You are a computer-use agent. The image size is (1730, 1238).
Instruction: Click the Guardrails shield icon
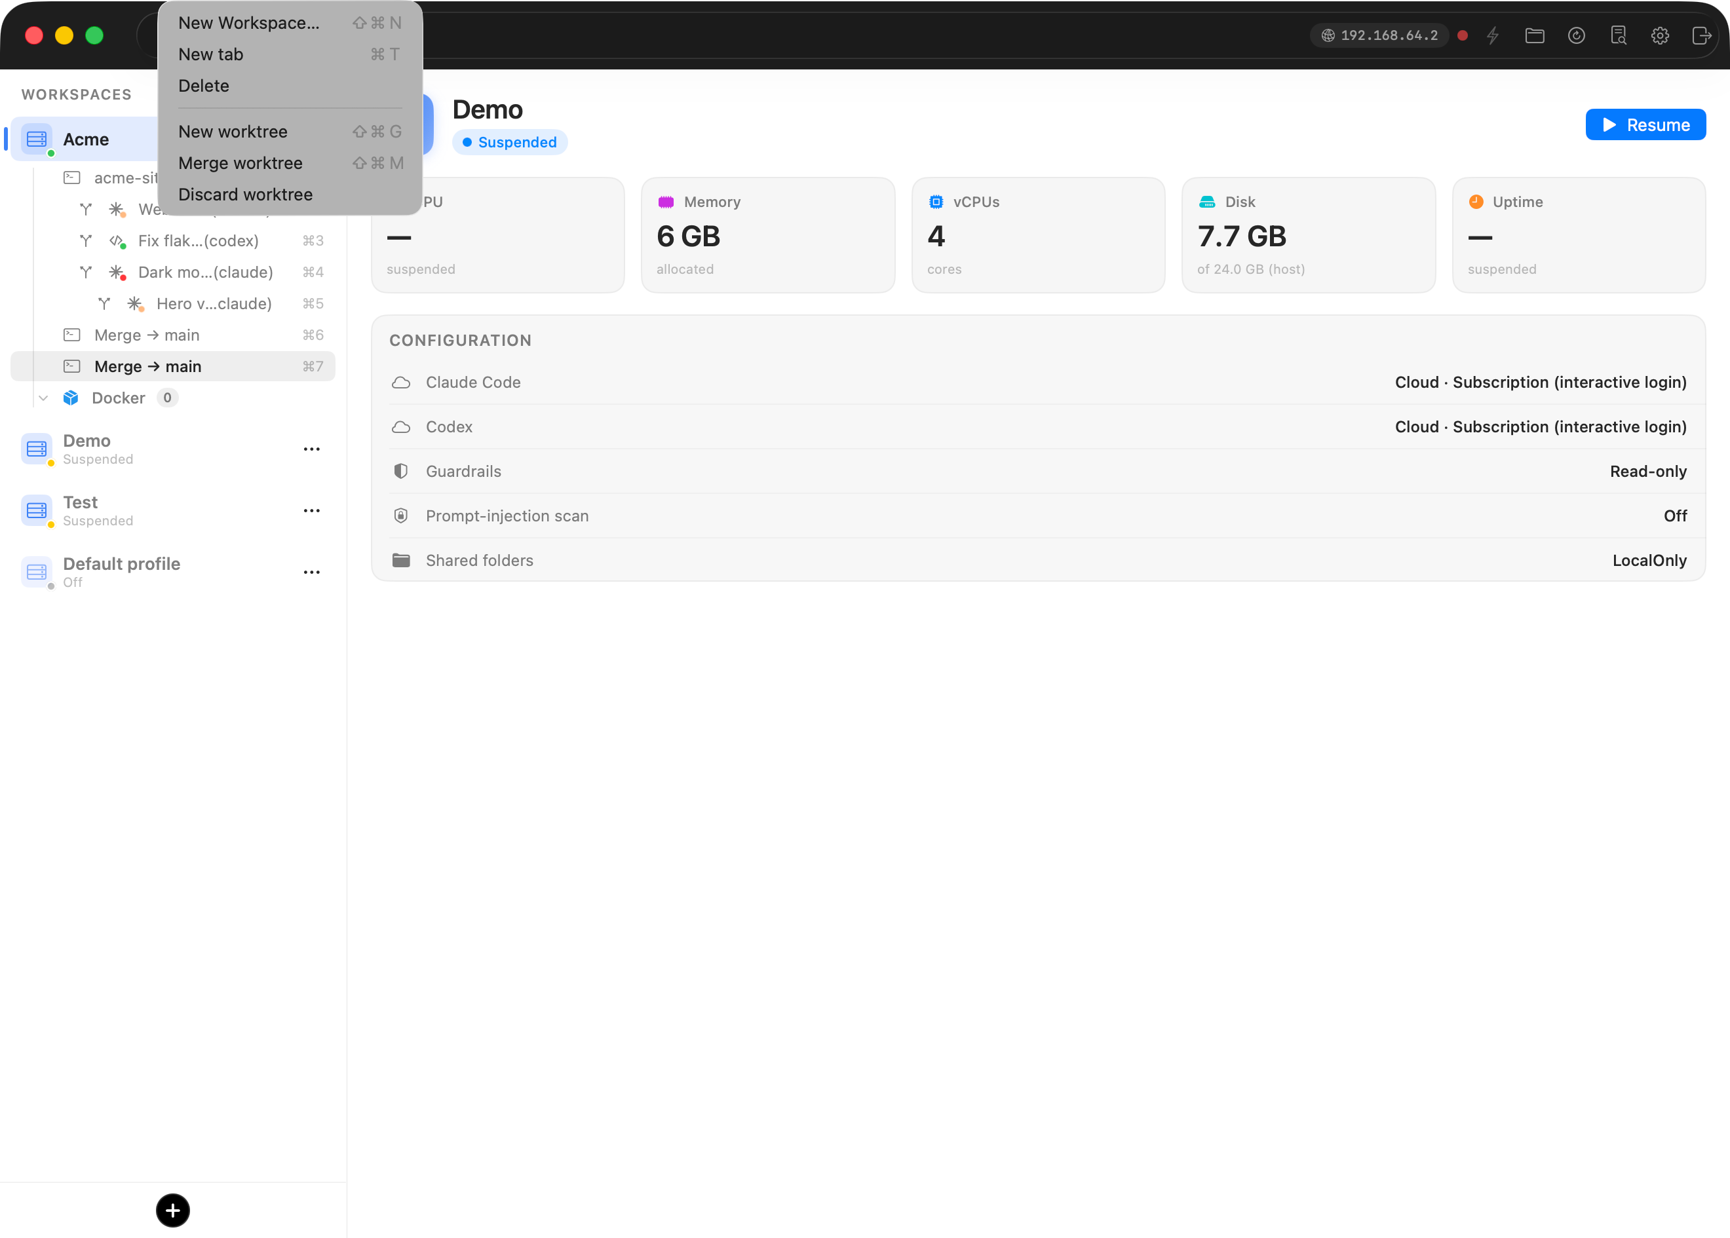(401, 472)
